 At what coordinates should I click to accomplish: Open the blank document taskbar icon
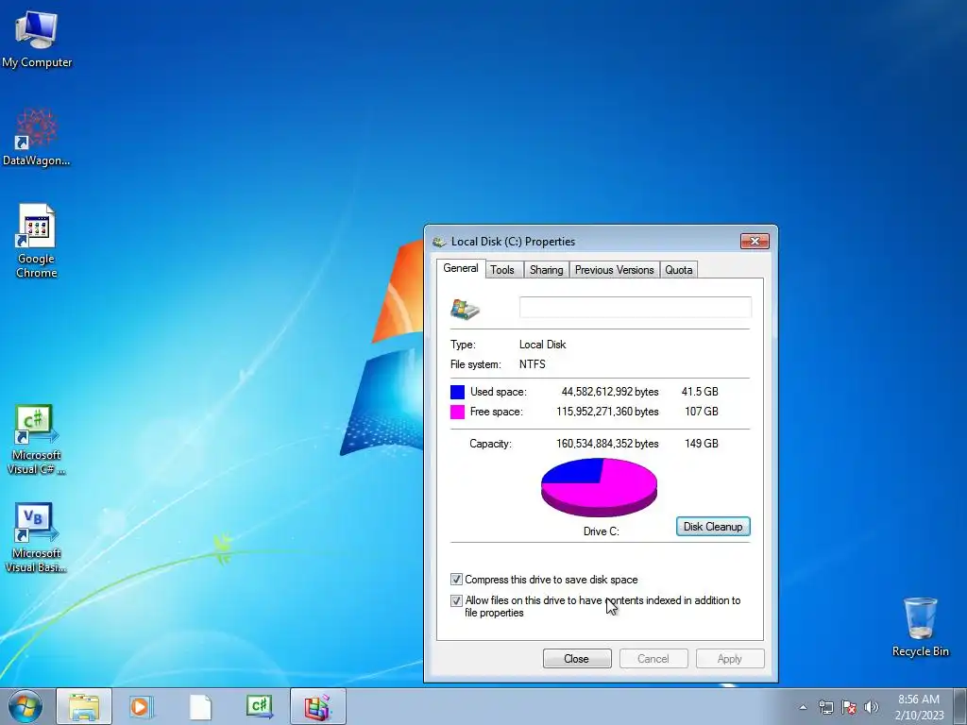pos(200,706)
